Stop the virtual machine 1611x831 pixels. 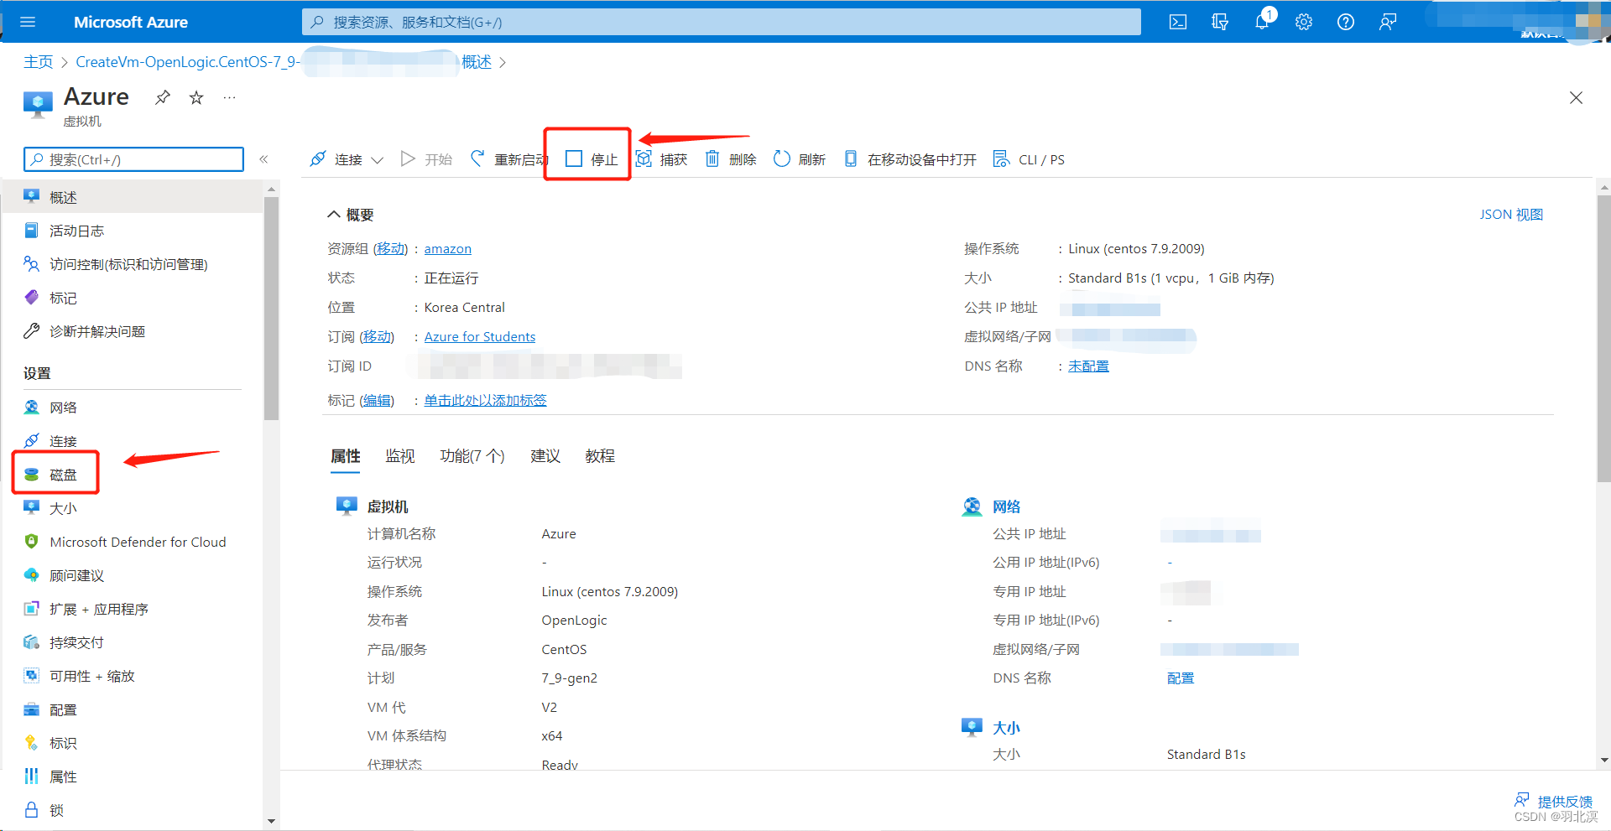pyautogui.click(x=592, y=159)
